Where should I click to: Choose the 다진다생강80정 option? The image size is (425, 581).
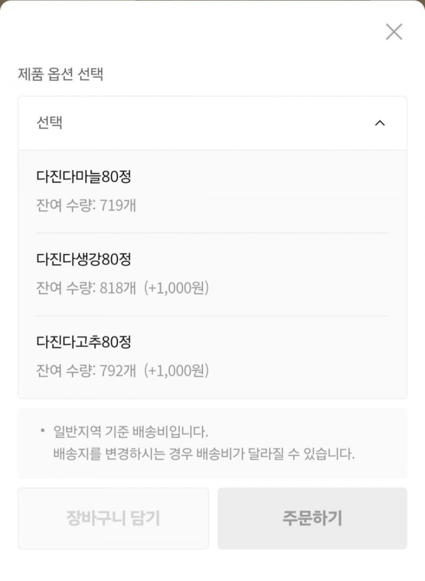point(84,259)
